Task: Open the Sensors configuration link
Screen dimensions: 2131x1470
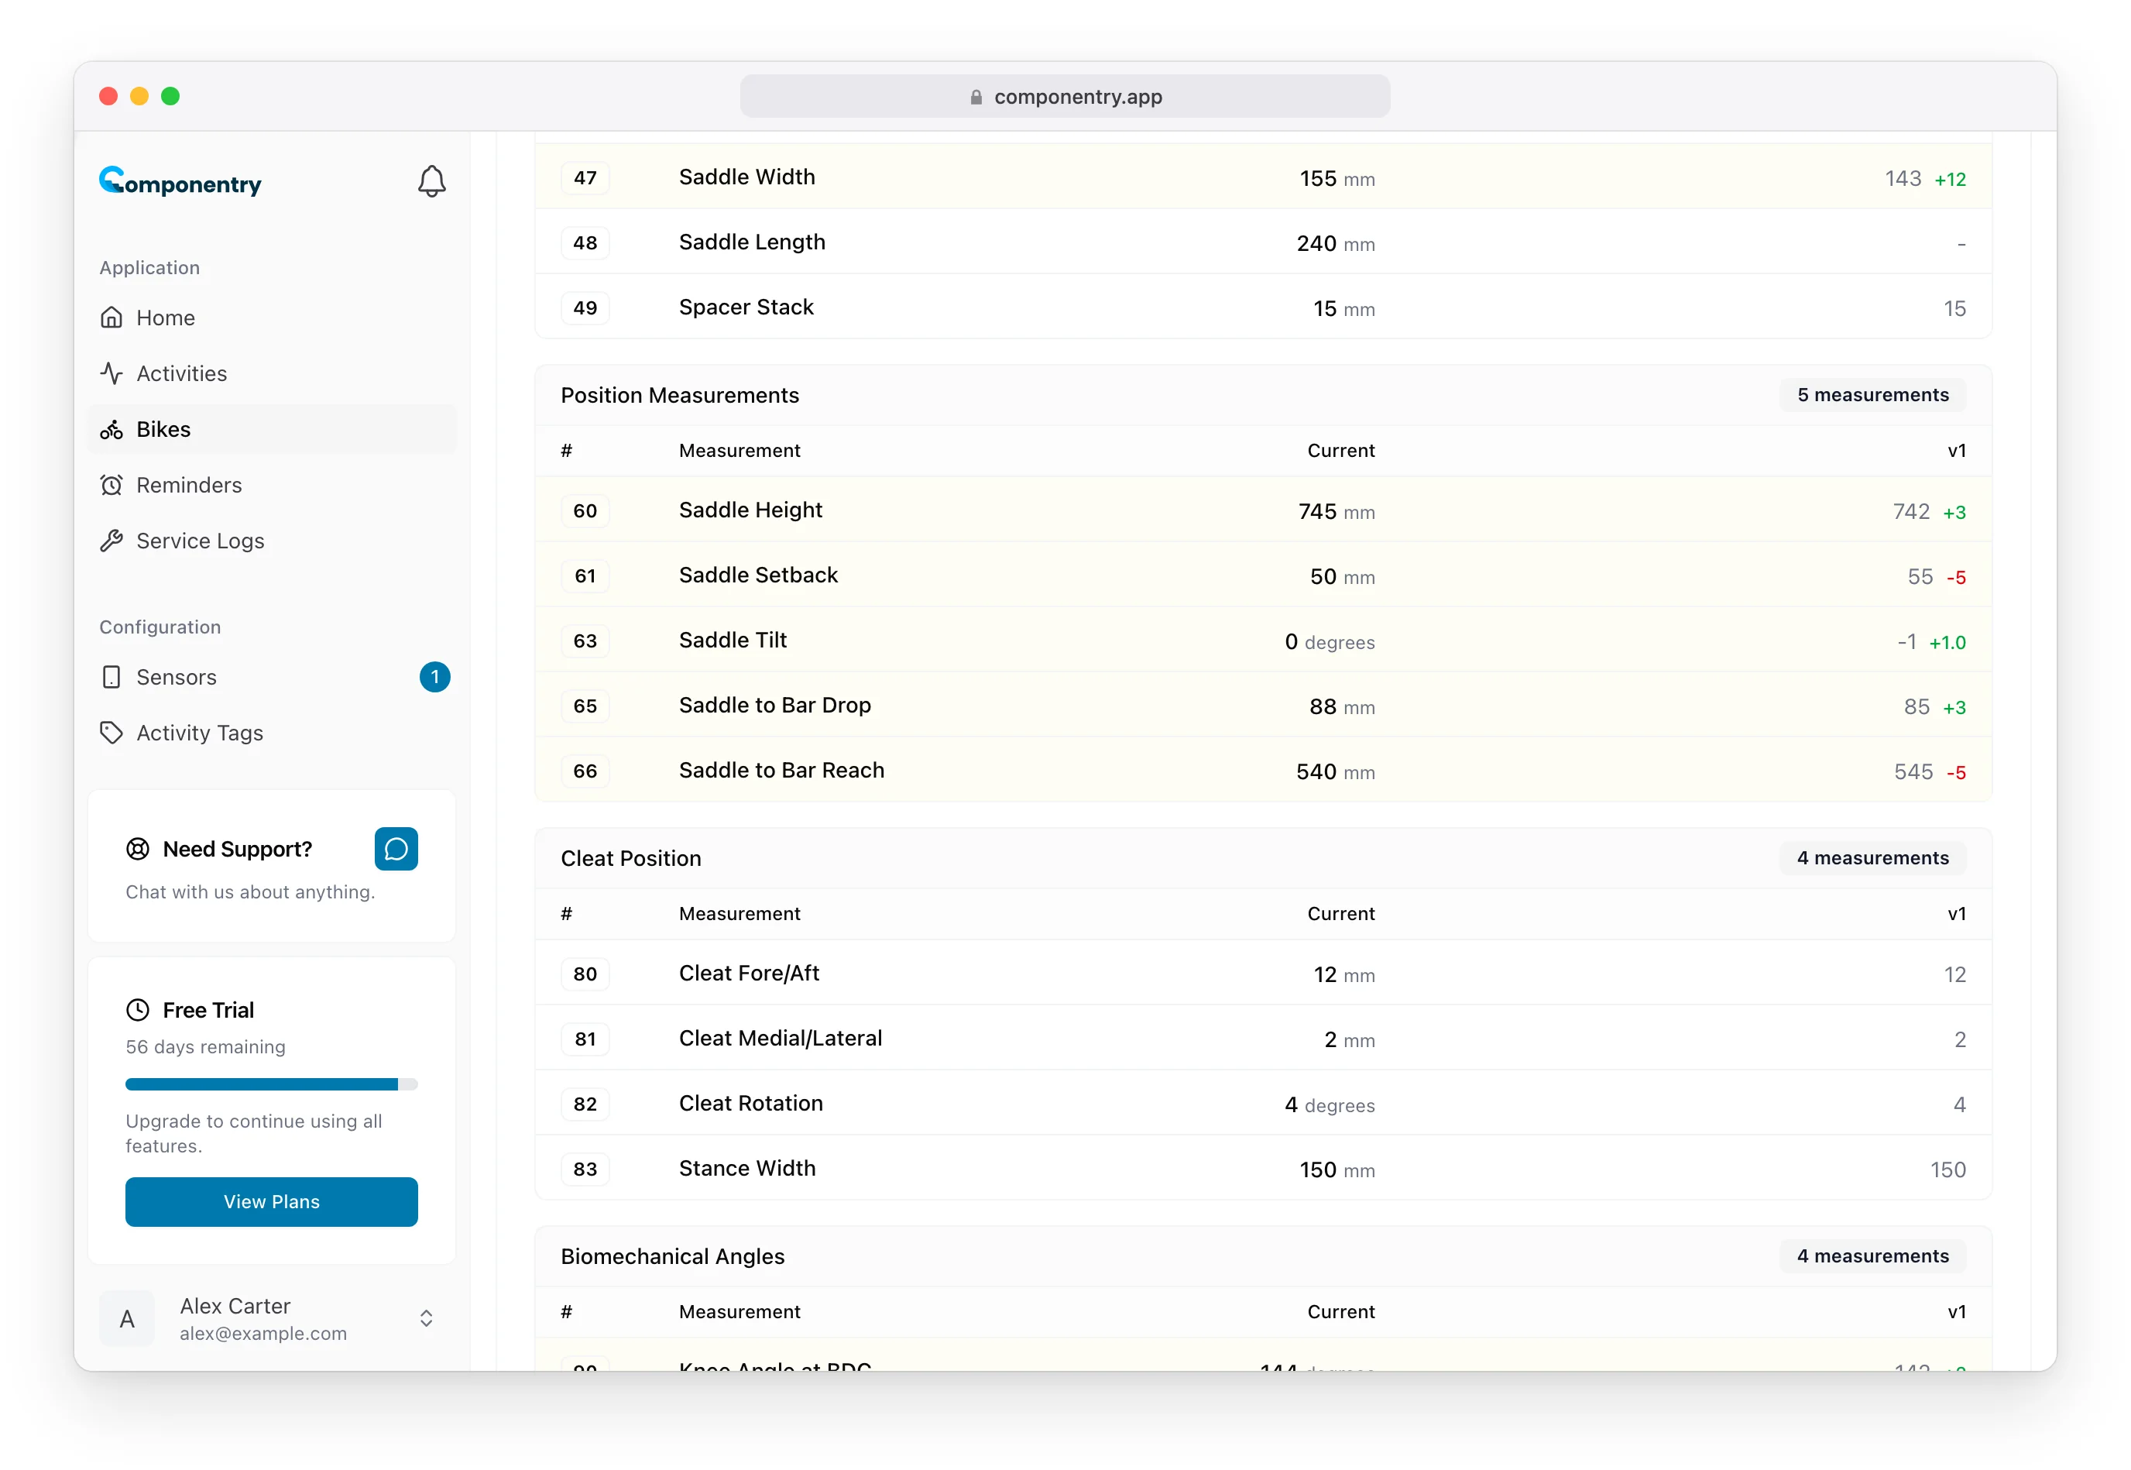Action: pyautogui.click(x=272, y=678)
